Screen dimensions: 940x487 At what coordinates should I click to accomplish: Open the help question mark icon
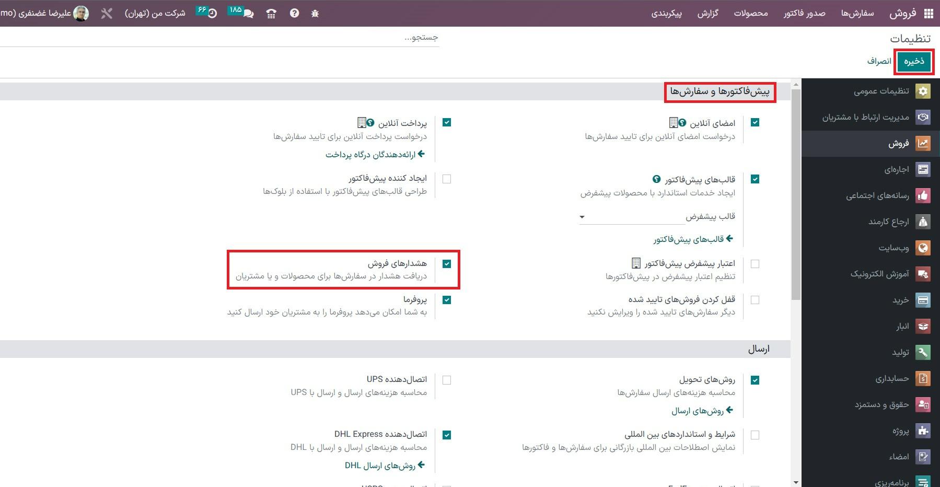(x=294, y=14)
